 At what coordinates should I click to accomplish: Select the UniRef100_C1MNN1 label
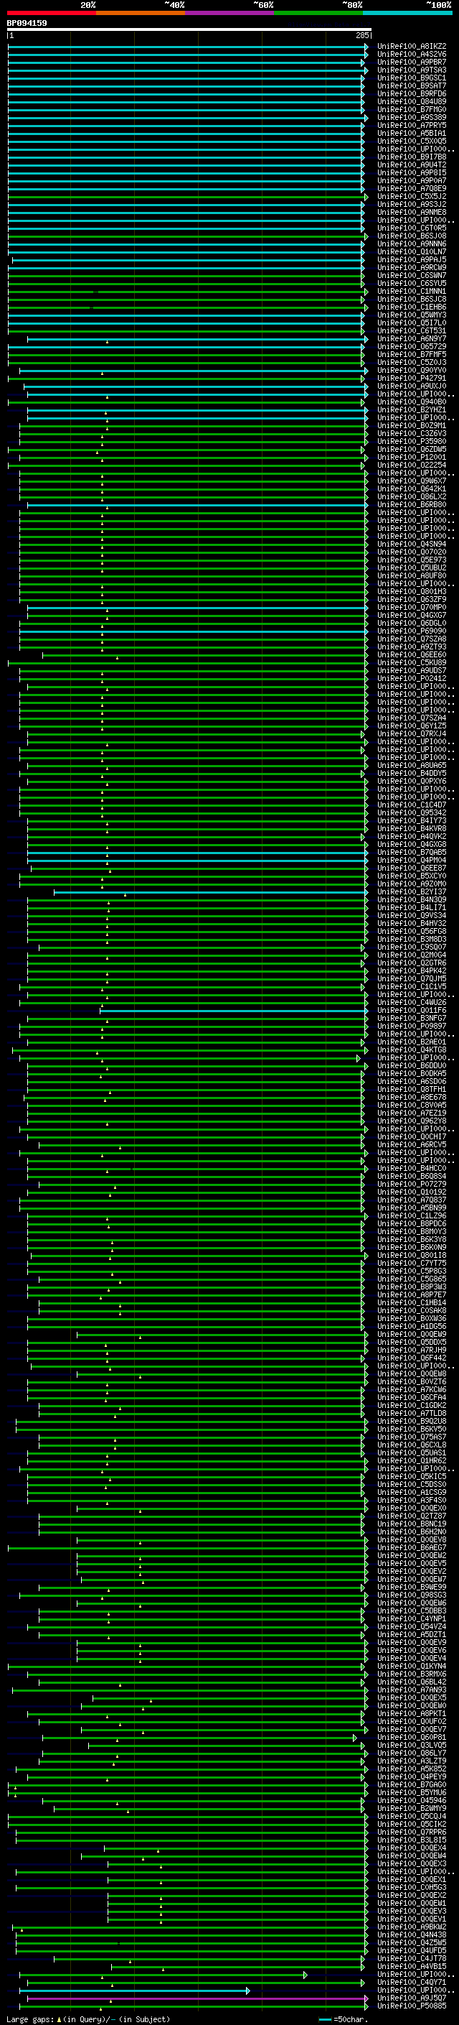[x=411, y=292]
